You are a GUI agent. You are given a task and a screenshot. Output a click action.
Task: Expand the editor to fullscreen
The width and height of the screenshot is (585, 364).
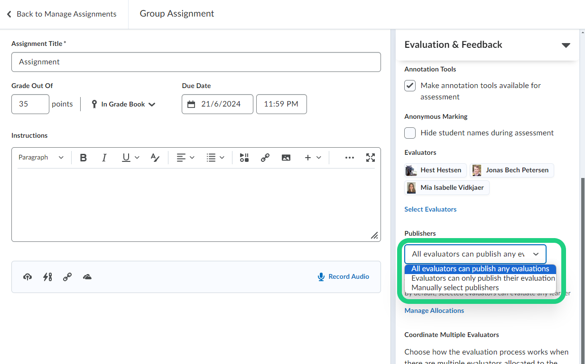click(370, 157)
